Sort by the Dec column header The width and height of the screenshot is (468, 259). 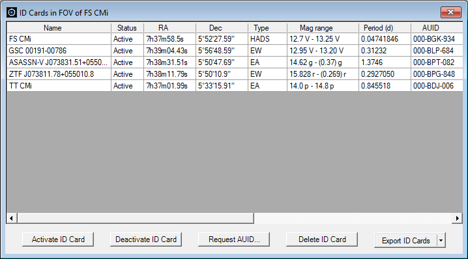222,28
